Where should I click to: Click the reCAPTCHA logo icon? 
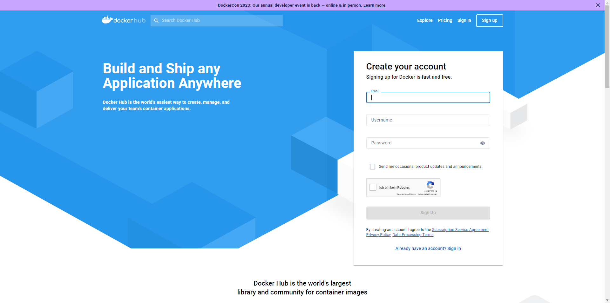pos(430,185)
